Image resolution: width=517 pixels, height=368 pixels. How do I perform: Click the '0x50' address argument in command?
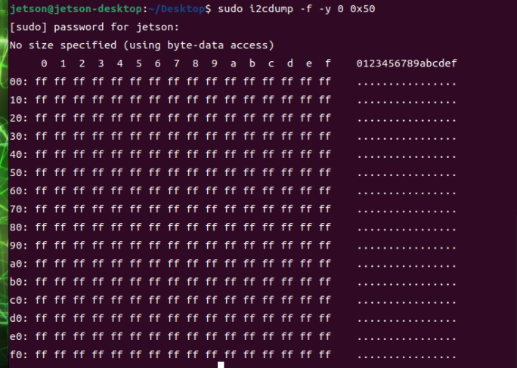[x=363, y=8]
